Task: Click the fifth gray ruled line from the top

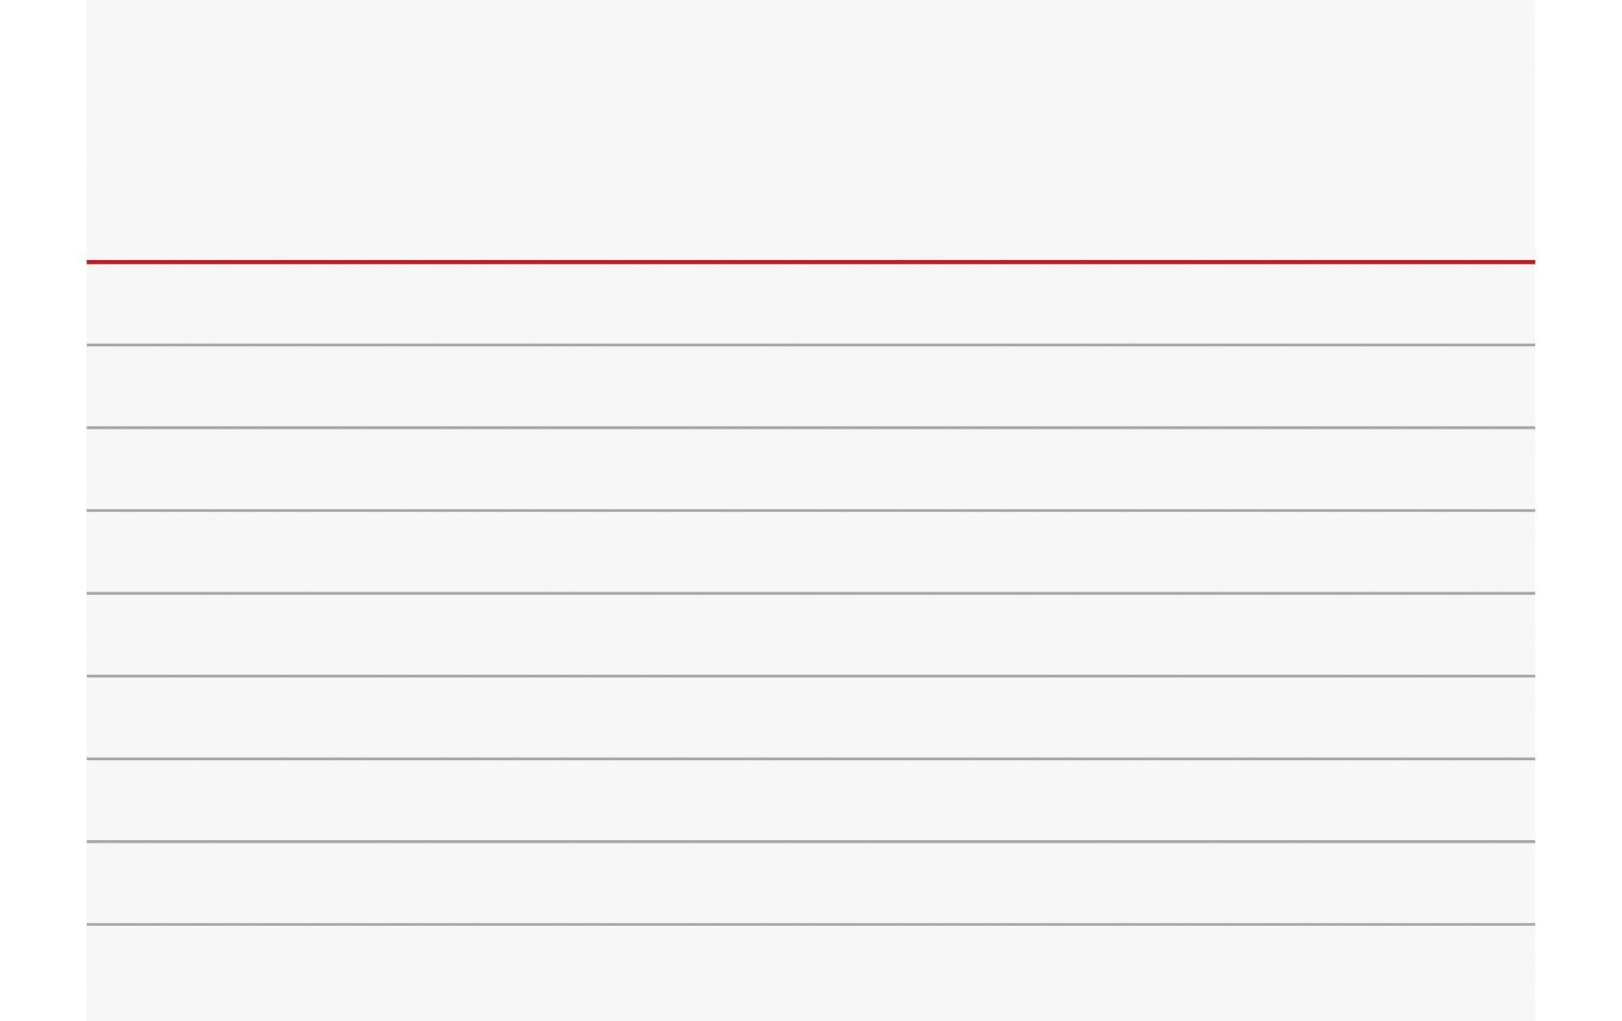Action: pyautogui.click(x=810, y=677)
